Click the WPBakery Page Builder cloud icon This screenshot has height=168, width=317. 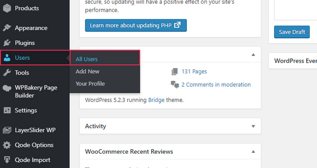[x=7, y=88]
